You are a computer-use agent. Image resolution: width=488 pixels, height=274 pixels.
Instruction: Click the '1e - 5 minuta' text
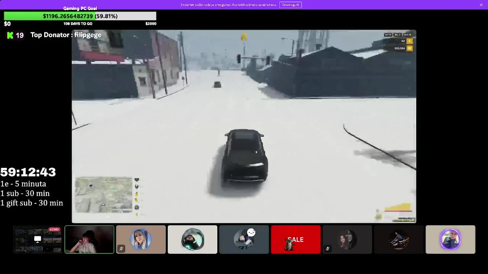[x=23, y=184]
